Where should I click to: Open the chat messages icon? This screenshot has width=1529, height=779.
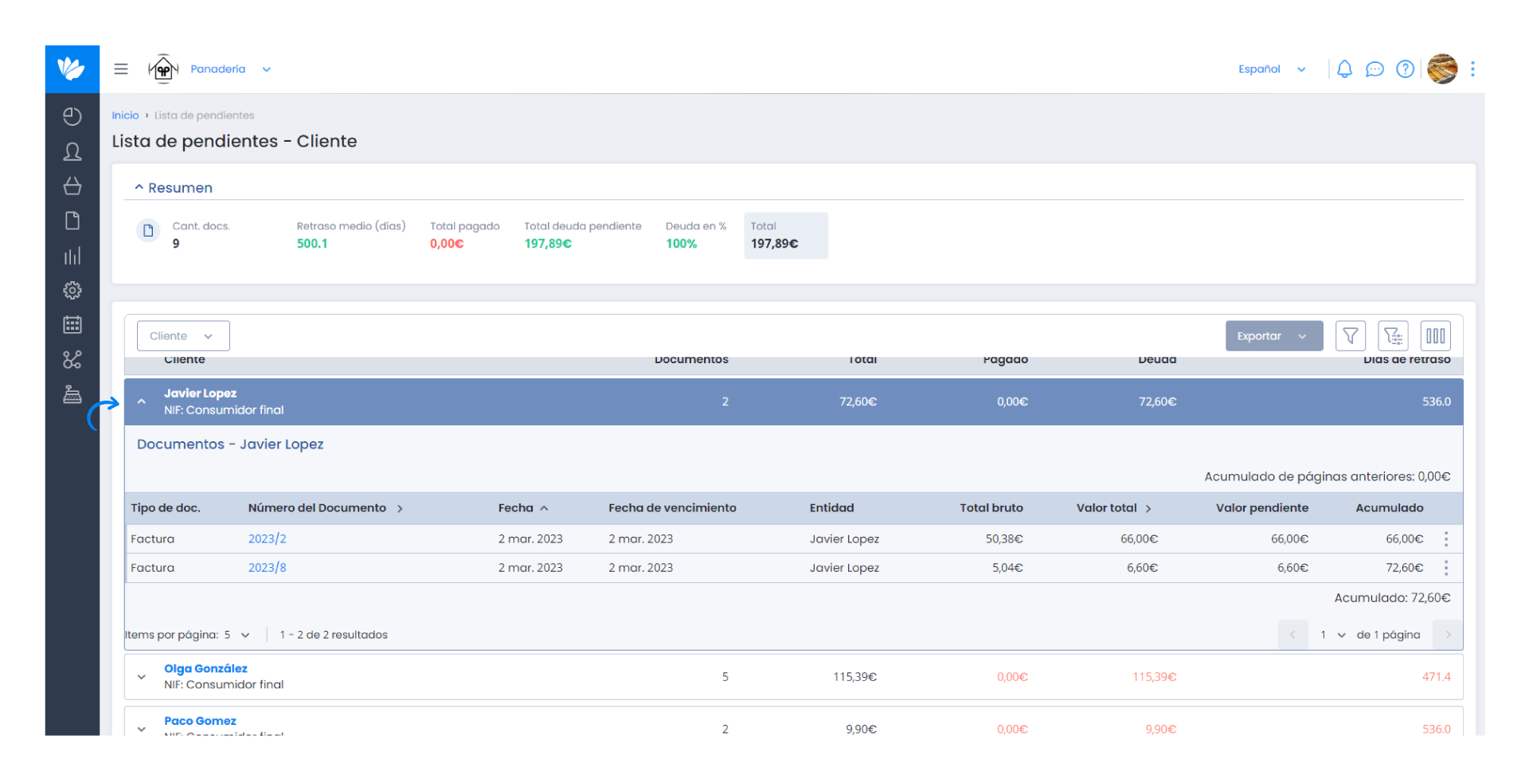tap(1375, 69)
